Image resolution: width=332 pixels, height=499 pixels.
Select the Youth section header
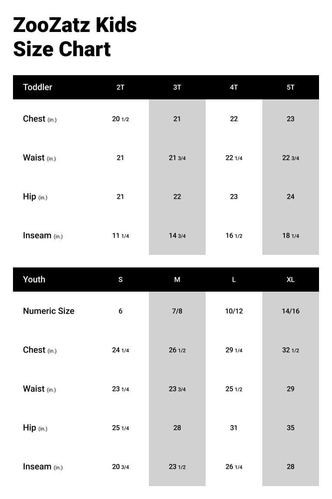(34, 280)
